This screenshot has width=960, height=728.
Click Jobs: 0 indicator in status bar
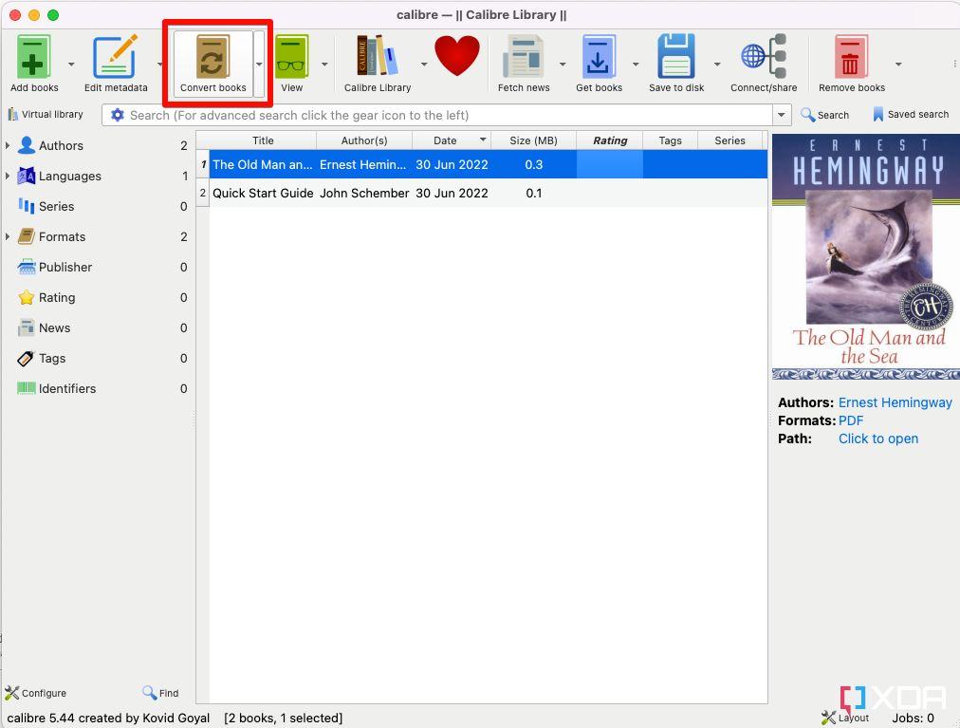tap(913, 719)
